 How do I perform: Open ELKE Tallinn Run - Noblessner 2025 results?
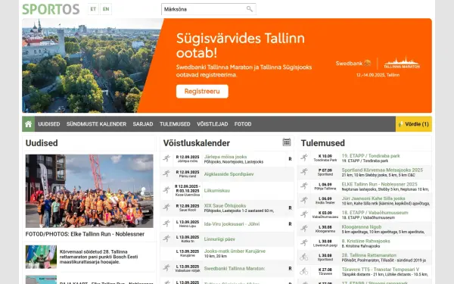[x=379, y=184]
